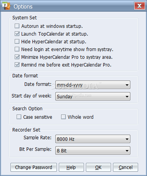This screenshot has width=147, height=176.
Task: Close the Options dialog with the X
Action: 139,6
